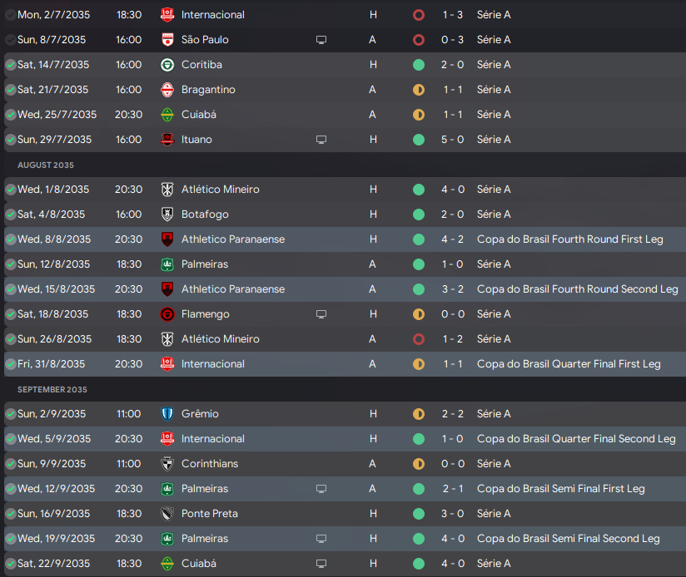Toggle the checkmark beside the Ponte Preta fixture

point(10,514)
